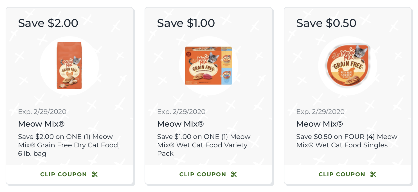Click the expiration date on the $2.00 coupon

click(x=42, y=112)
